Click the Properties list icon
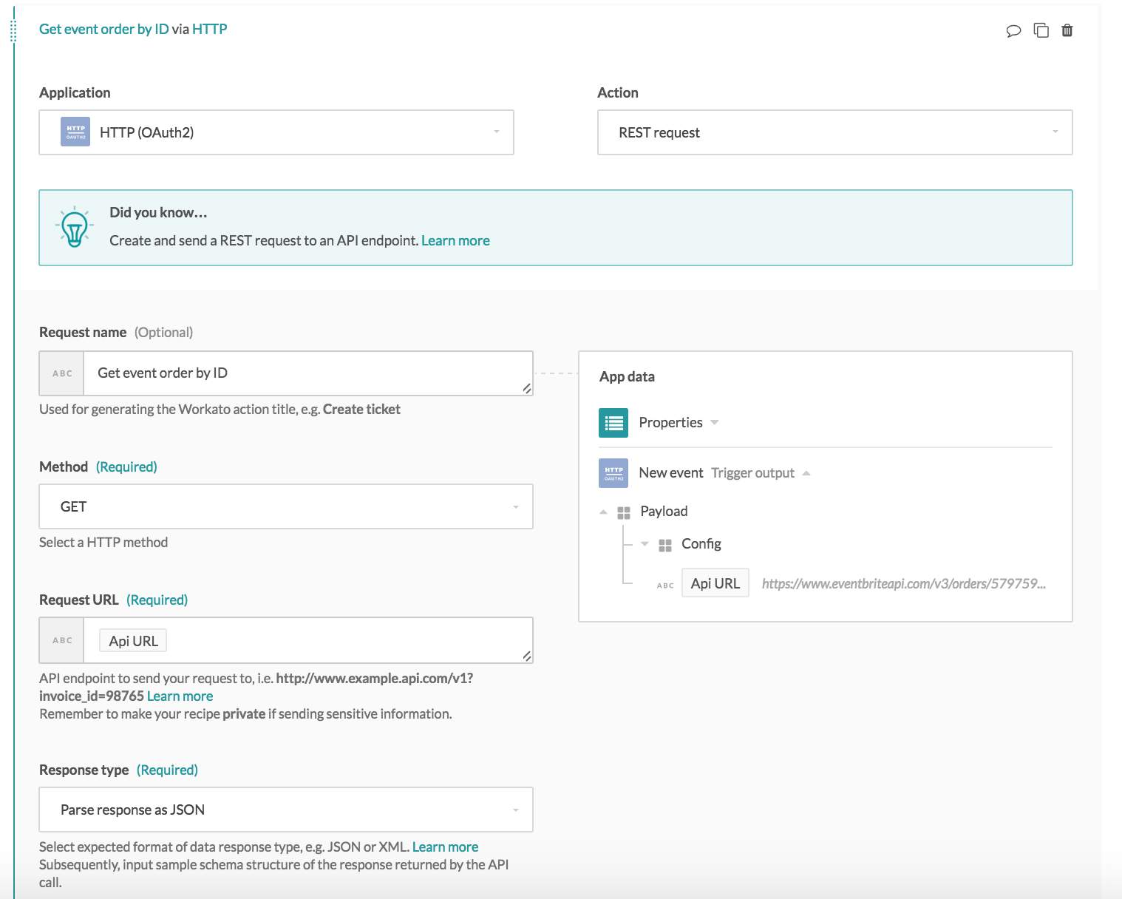This screenshot has height=899, width=1122. coord(613,423)
